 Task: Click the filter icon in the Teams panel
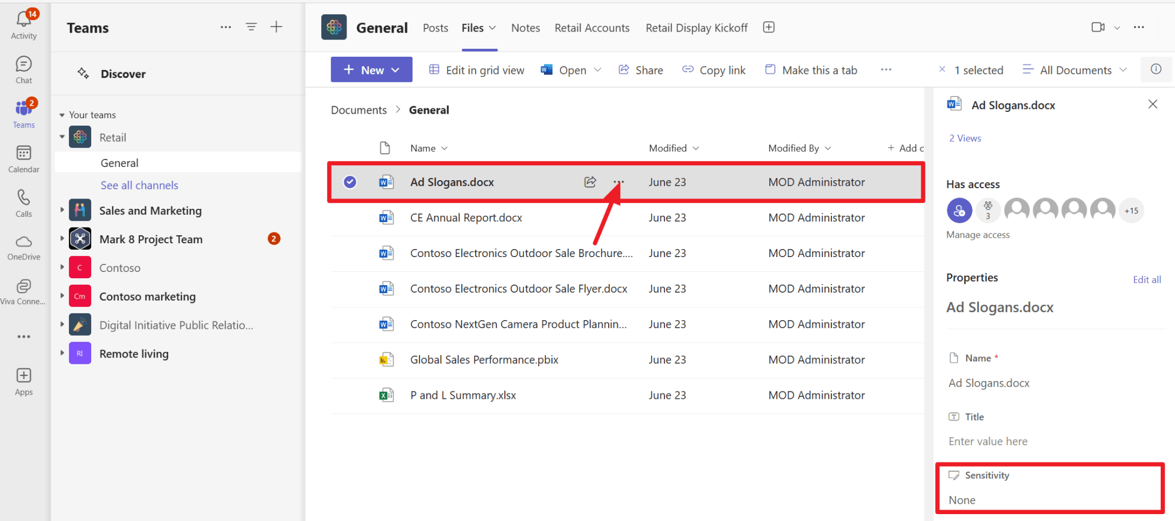point(251,26)
